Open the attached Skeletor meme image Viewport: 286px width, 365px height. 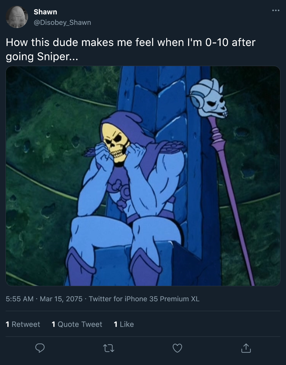coord(143,176)
